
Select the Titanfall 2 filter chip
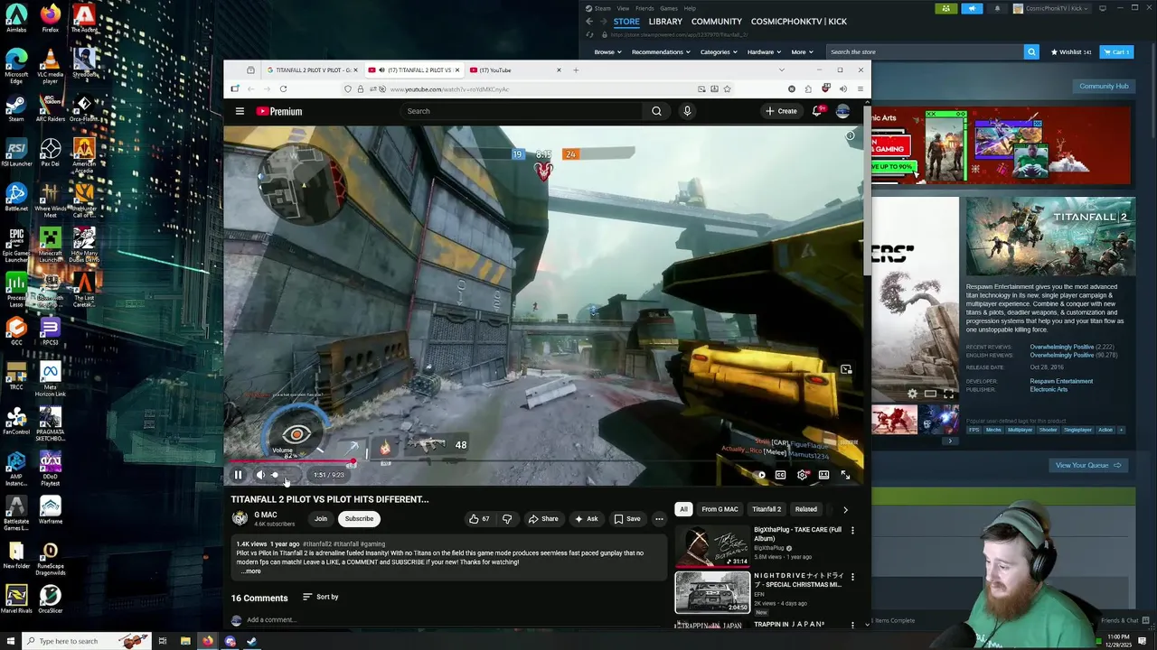767,509
